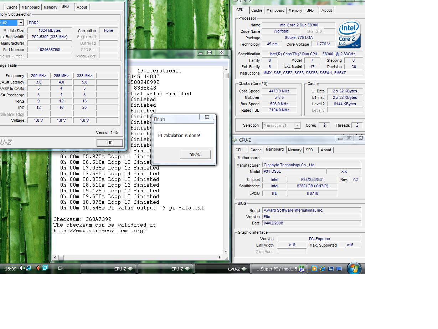
Task: Click the BIOS date 04/02/2008 field
Action: point(312,223)
